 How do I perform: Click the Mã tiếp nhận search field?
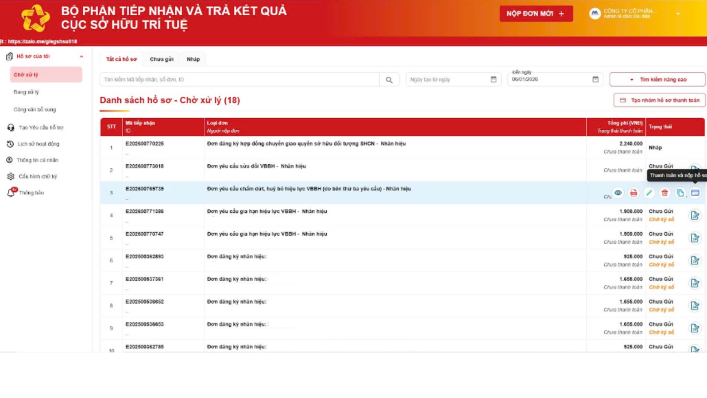pos(239,80)
